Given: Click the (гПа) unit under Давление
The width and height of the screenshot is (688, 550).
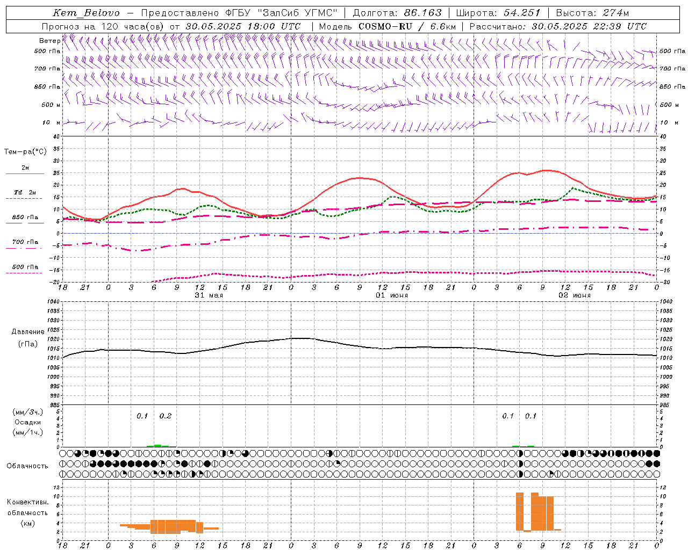Looking at the screenshot, I should [x=28, y=344].
